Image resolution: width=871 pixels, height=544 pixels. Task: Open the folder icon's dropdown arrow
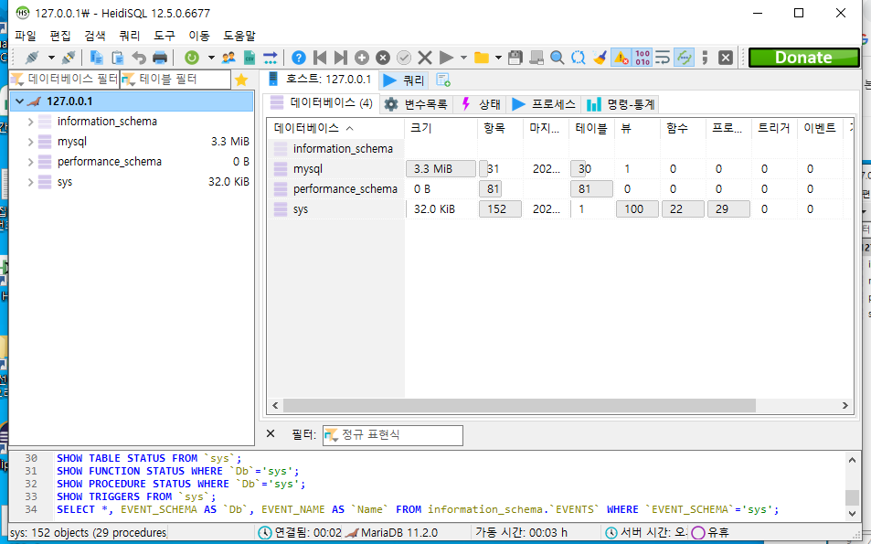[x=498, y=58]
